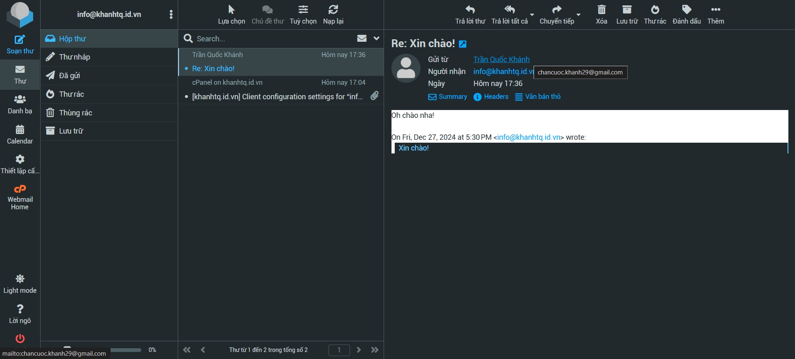The width and height of the screenshot is (795, 359).
Task: Open message in new window icon
Action: point(463,44)
